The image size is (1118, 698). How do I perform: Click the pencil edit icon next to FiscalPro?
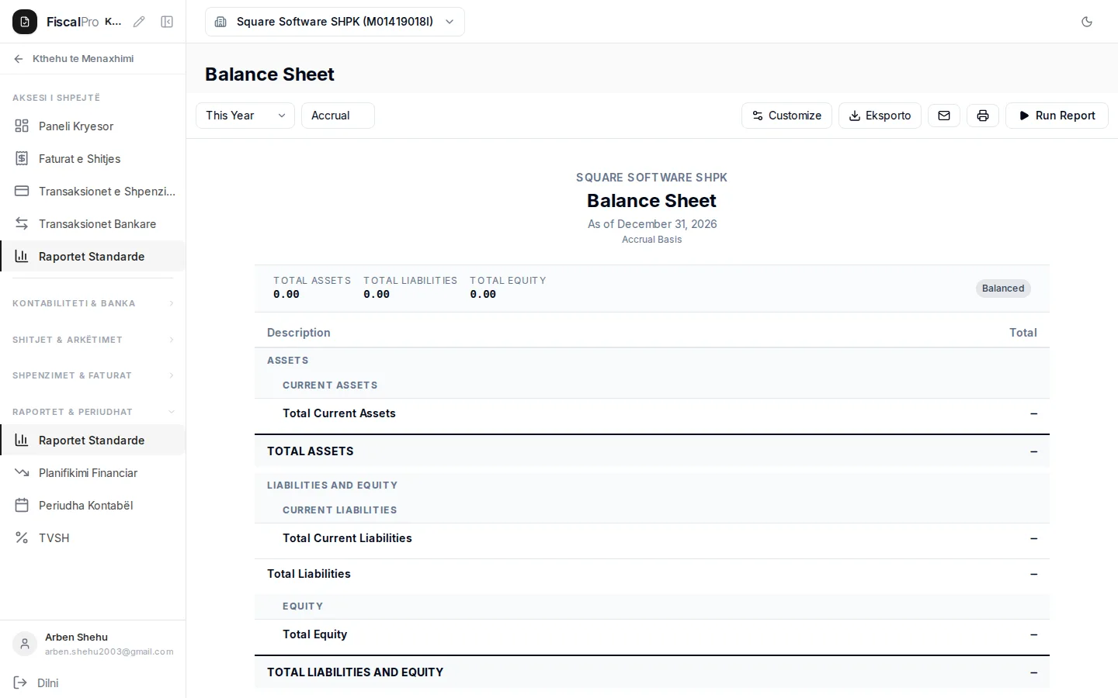(139, 22)
